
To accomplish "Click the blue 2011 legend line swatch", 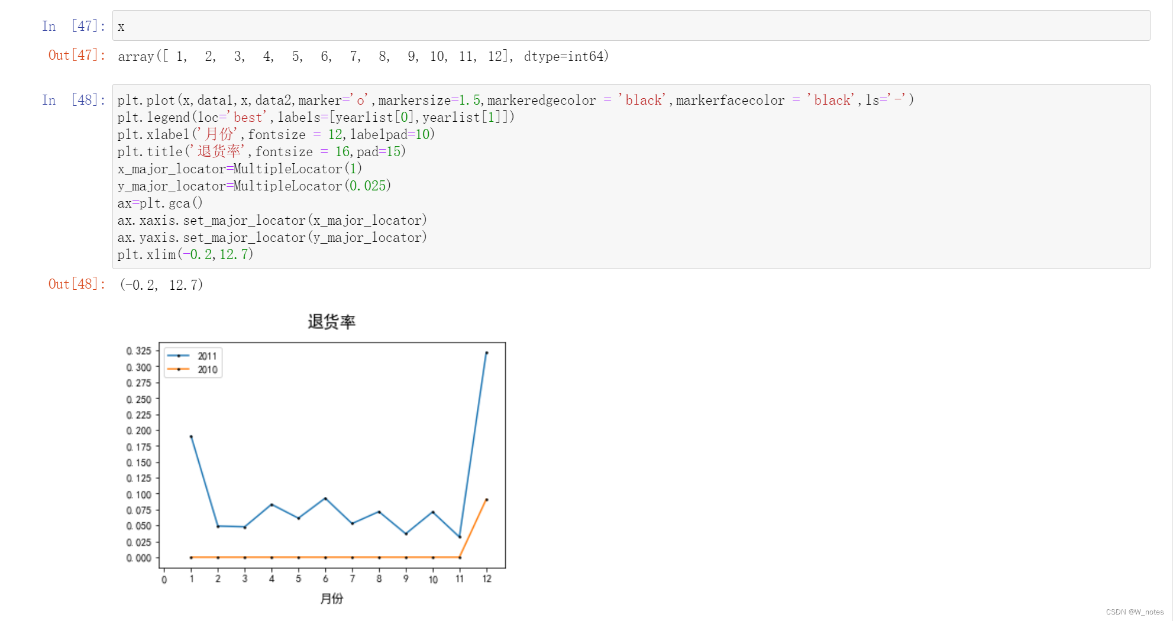I will pyautogui.click(x=179, y=356).
